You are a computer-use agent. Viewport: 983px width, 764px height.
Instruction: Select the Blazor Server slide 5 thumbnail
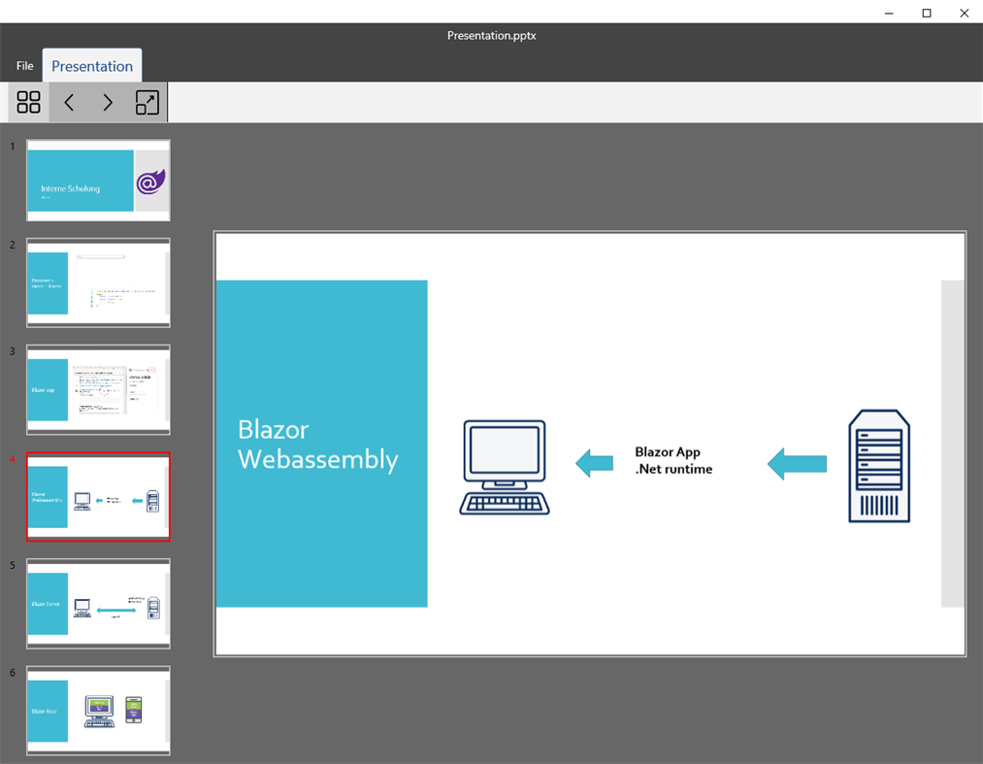click(97, 604)
